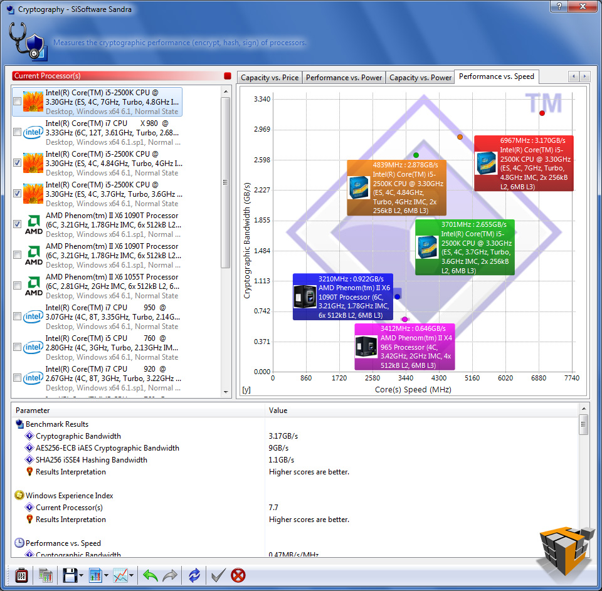Click the blue bar chart report icon
Image resolution: width=602 pixels, height=591 pixels.
95,575
